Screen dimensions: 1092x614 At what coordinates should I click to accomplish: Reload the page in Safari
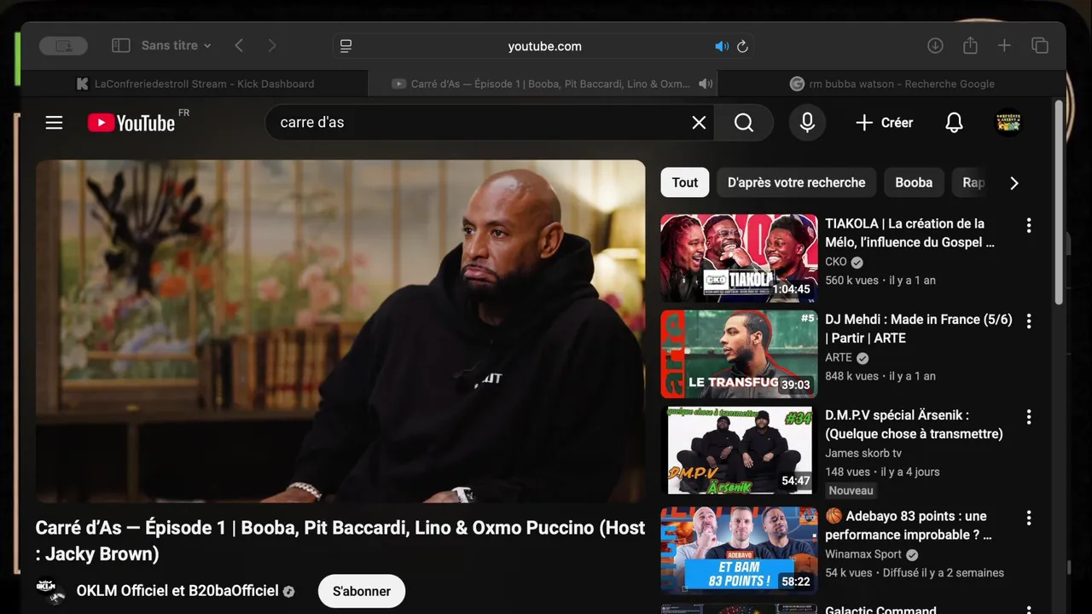coord(742,46)
